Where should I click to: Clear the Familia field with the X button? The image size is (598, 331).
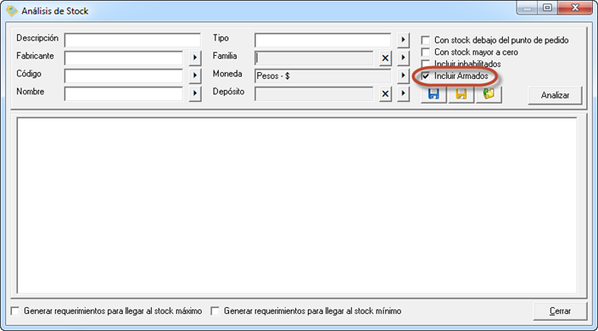[385, 58]
